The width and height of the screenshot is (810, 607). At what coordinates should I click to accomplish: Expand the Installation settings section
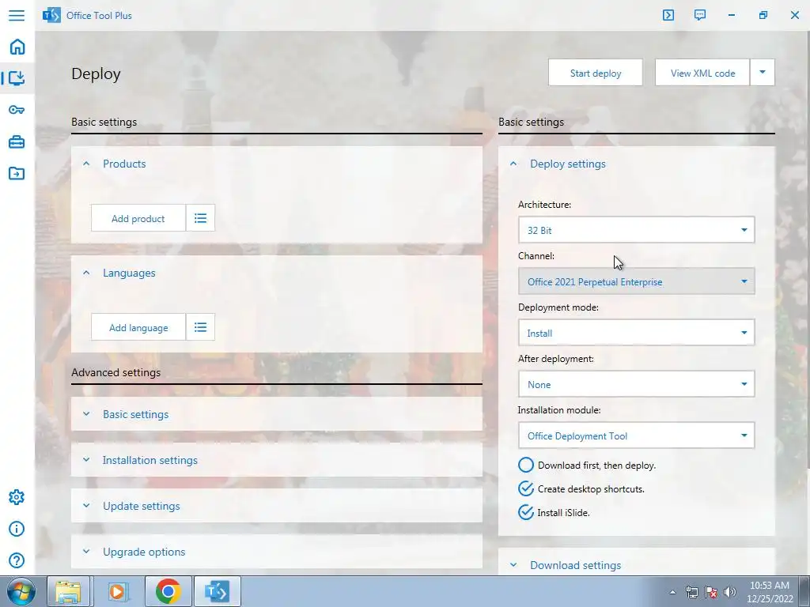(x=276, y=460)
